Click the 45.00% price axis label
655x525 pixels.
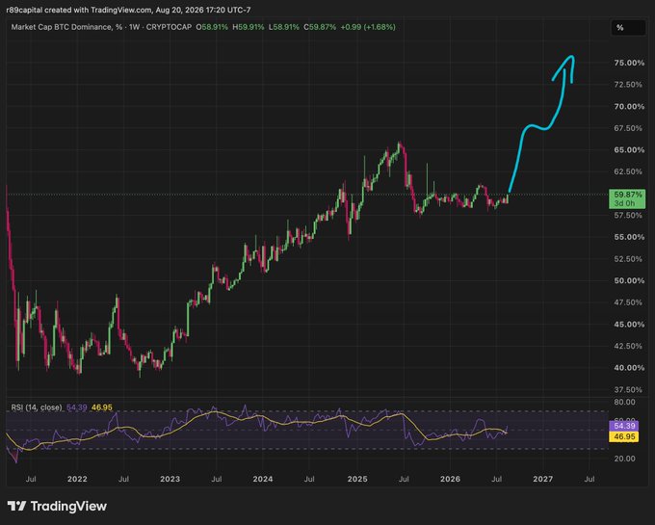click(x=629, y=324)
